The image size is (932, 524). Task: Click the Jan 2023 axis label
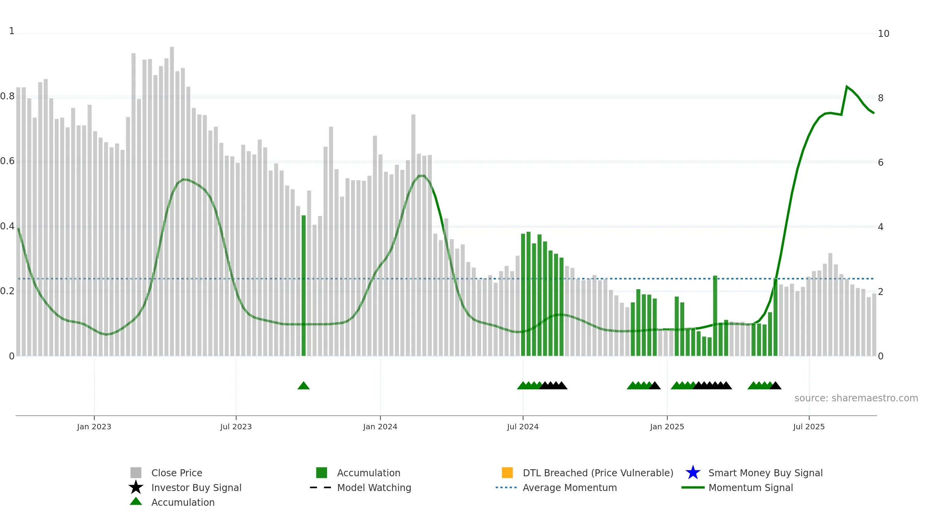[x=94, y=427]
